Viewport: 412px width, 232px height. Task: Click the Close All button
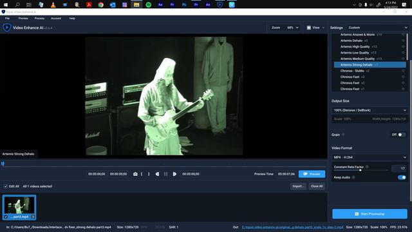click(x=317, y=186)
